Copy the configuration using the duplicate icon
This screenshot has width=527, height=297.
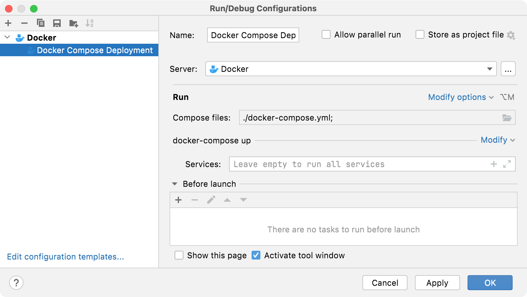[x=41, y=23]
